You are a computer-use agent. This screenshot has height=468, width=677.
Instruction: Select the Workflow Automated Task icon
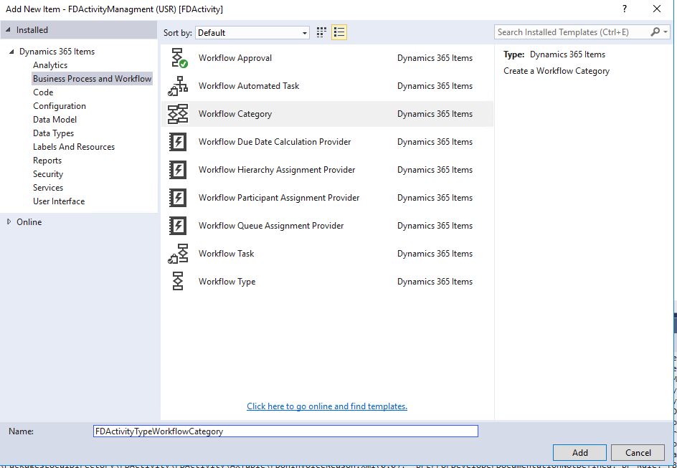177,86
